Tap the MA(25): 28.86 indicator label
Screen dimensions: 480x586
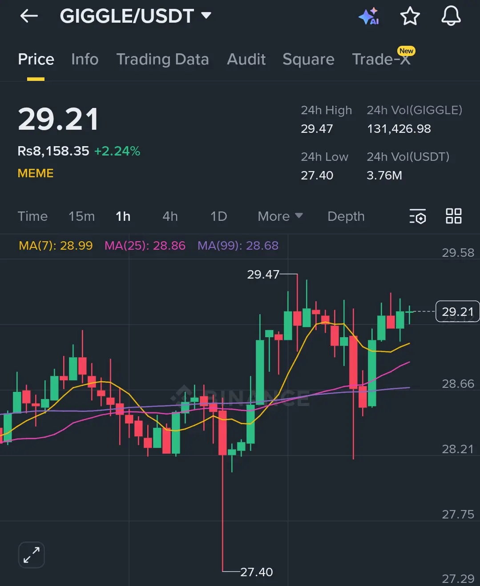point(145,246)
